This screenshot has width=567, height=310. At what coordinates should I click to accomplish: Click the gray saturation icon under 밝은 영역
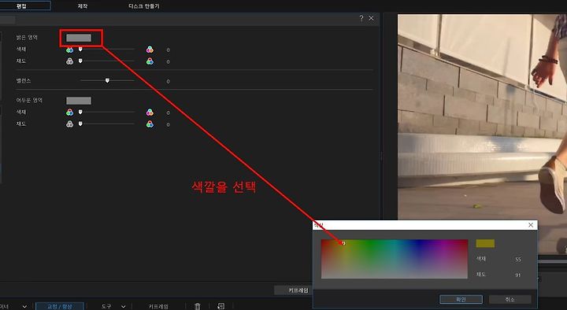[x=70, y=61]
